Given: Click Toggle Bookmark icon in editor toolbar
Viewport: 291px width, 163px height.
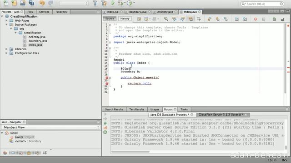Looking at the screenshot, I should (226, 19).
